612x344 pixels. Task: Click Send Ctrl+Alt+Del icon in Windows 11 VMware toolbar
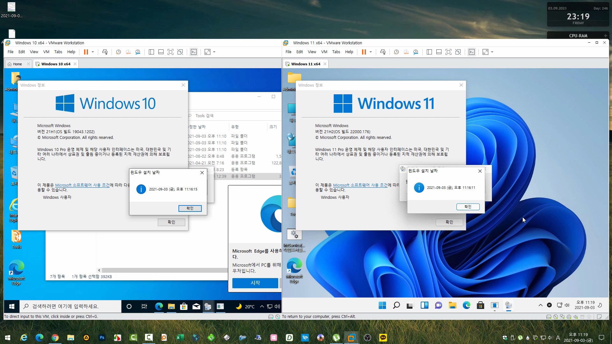(x=383, y=52)
